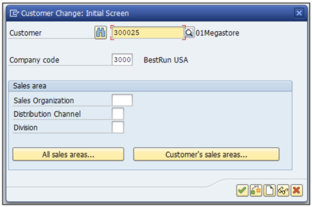Select the Company code field showing 3000
This screenshot has width=312, height=207.
point(122,60)
